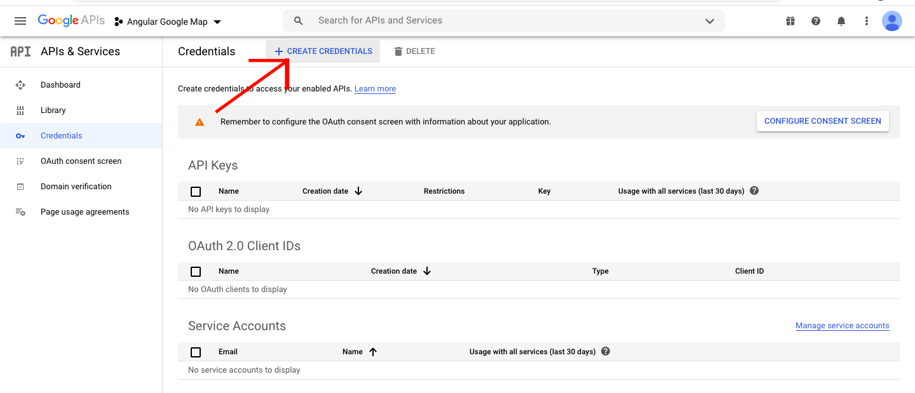Sort Service Accounts by Name arrow

point(373,352)
